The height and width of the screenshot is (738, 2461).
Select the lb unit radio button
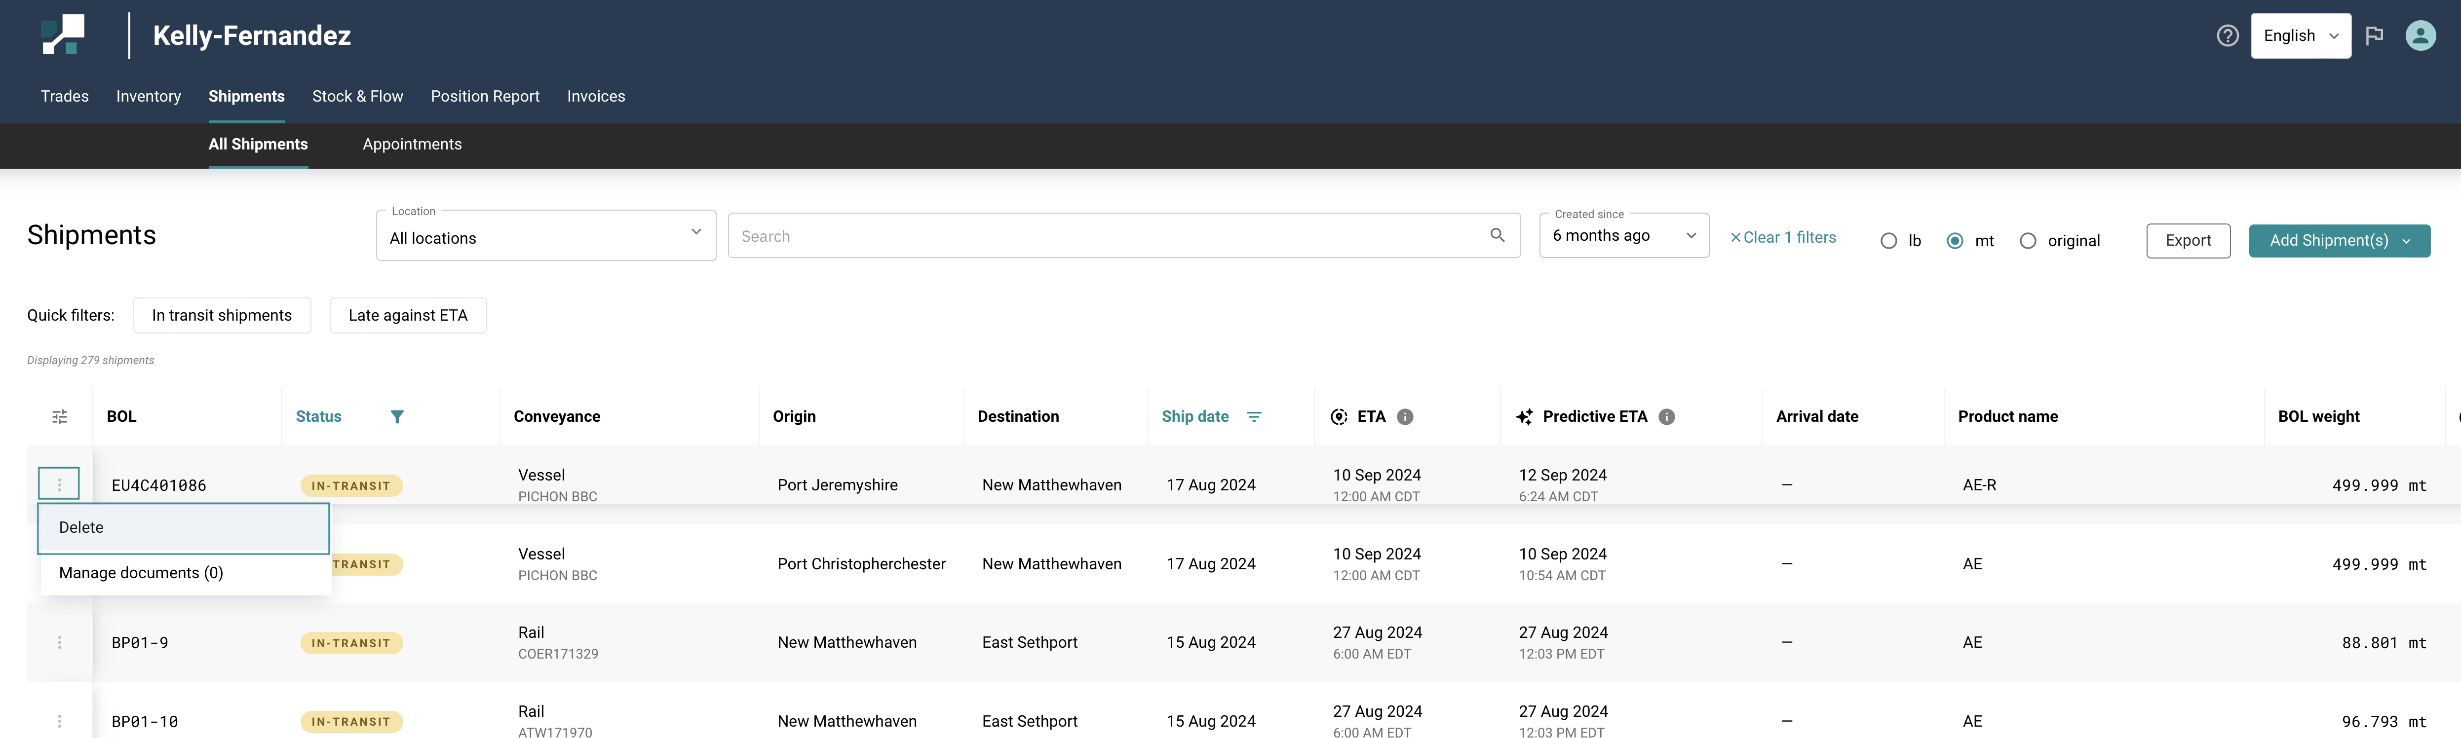1888,242
